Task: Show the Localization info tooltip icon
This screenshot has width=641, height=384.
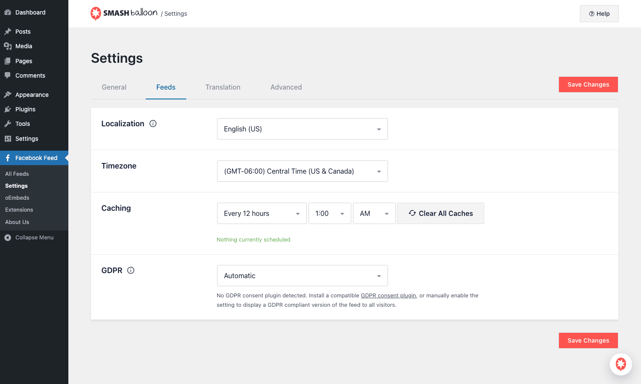Action: tap(153, 124)
